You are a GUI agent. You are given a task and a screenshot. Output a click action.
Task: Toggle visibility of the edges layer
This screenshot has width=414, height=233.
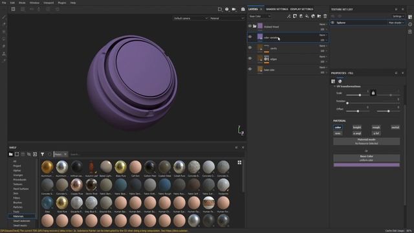[250, 58]
